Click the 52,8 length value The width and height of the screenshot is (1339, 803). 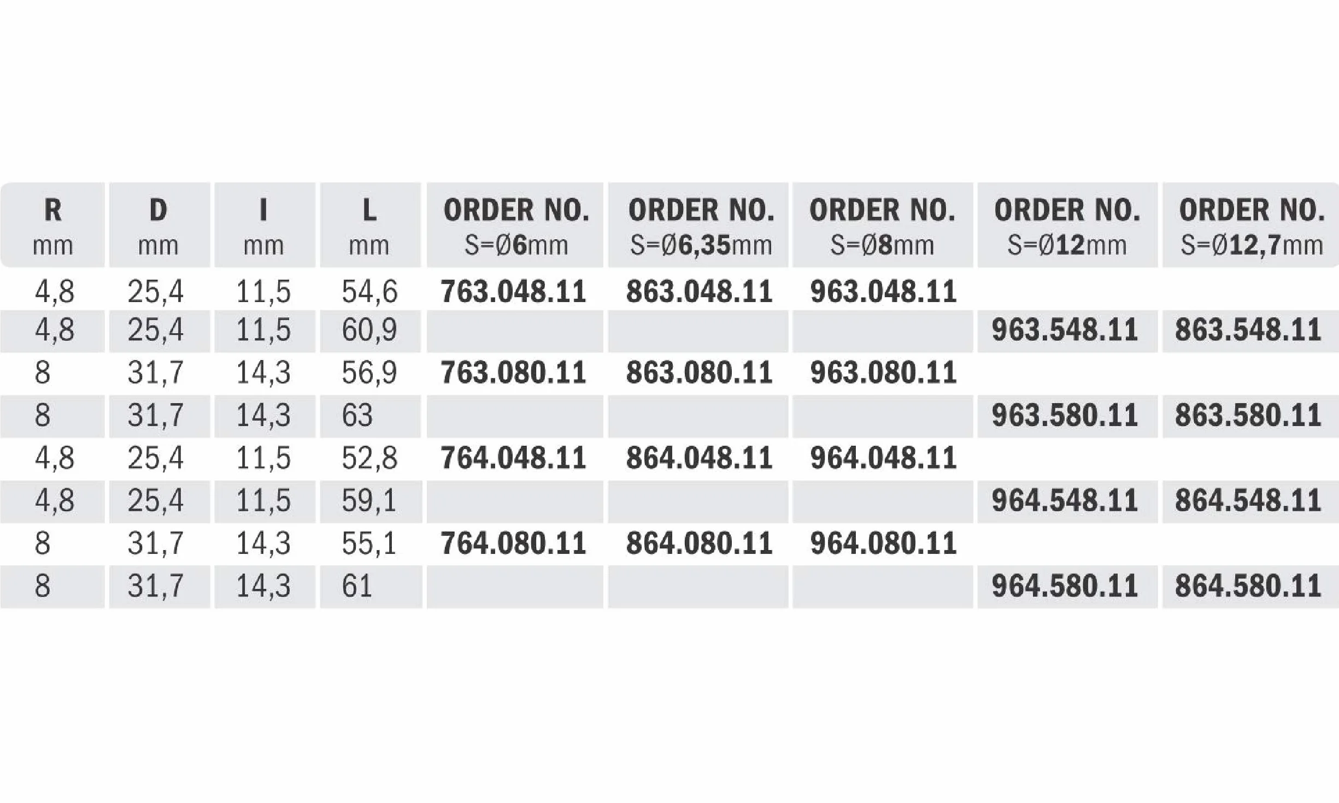[369, 458]
